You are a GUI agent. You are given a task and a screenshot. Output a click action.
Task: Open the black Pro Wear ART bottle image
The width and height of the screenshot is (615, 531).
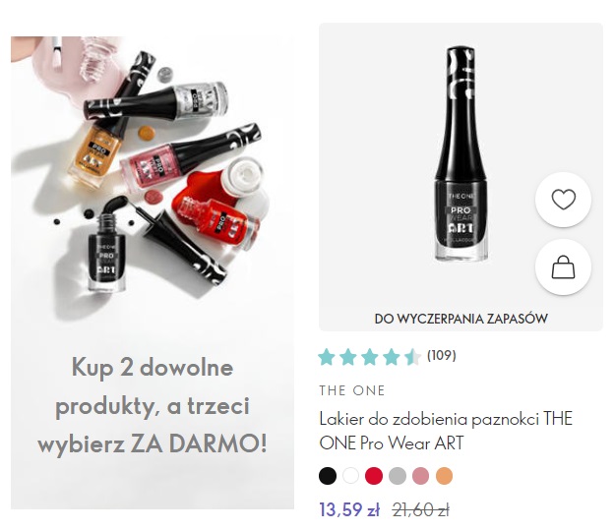tap(461, 154)
